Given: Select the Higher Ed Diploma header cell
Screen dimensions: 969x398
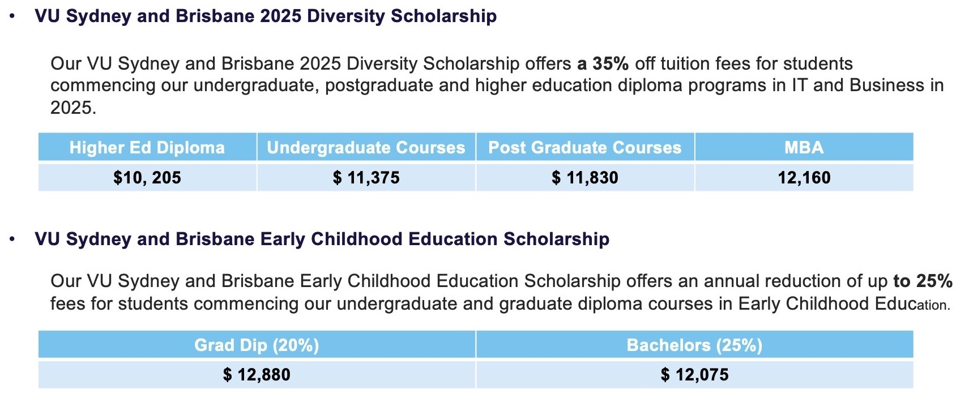Looking at the screenshot, I should (147, 148).
